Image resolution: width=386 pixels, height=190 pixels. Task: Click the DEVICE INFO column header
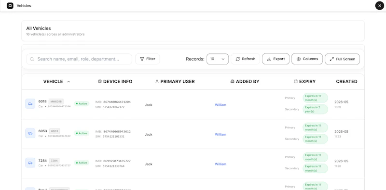115,81
